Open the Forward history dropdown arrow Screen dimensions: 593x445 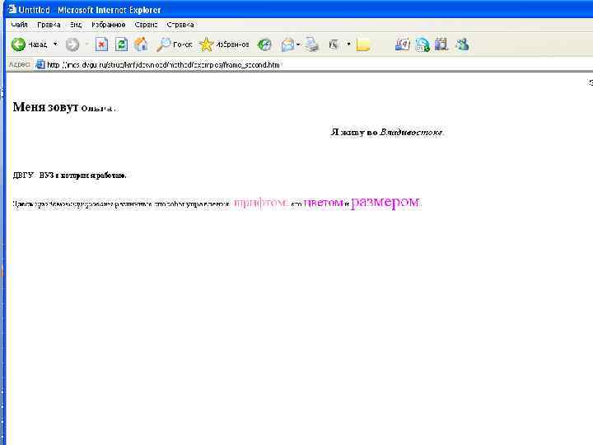click(x=86, y=44)
